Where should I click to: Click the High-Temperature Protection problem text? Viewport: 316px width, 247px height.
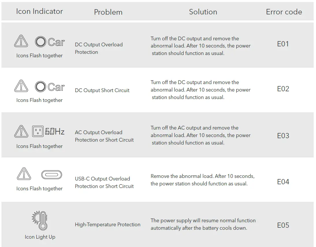point(107,225)
